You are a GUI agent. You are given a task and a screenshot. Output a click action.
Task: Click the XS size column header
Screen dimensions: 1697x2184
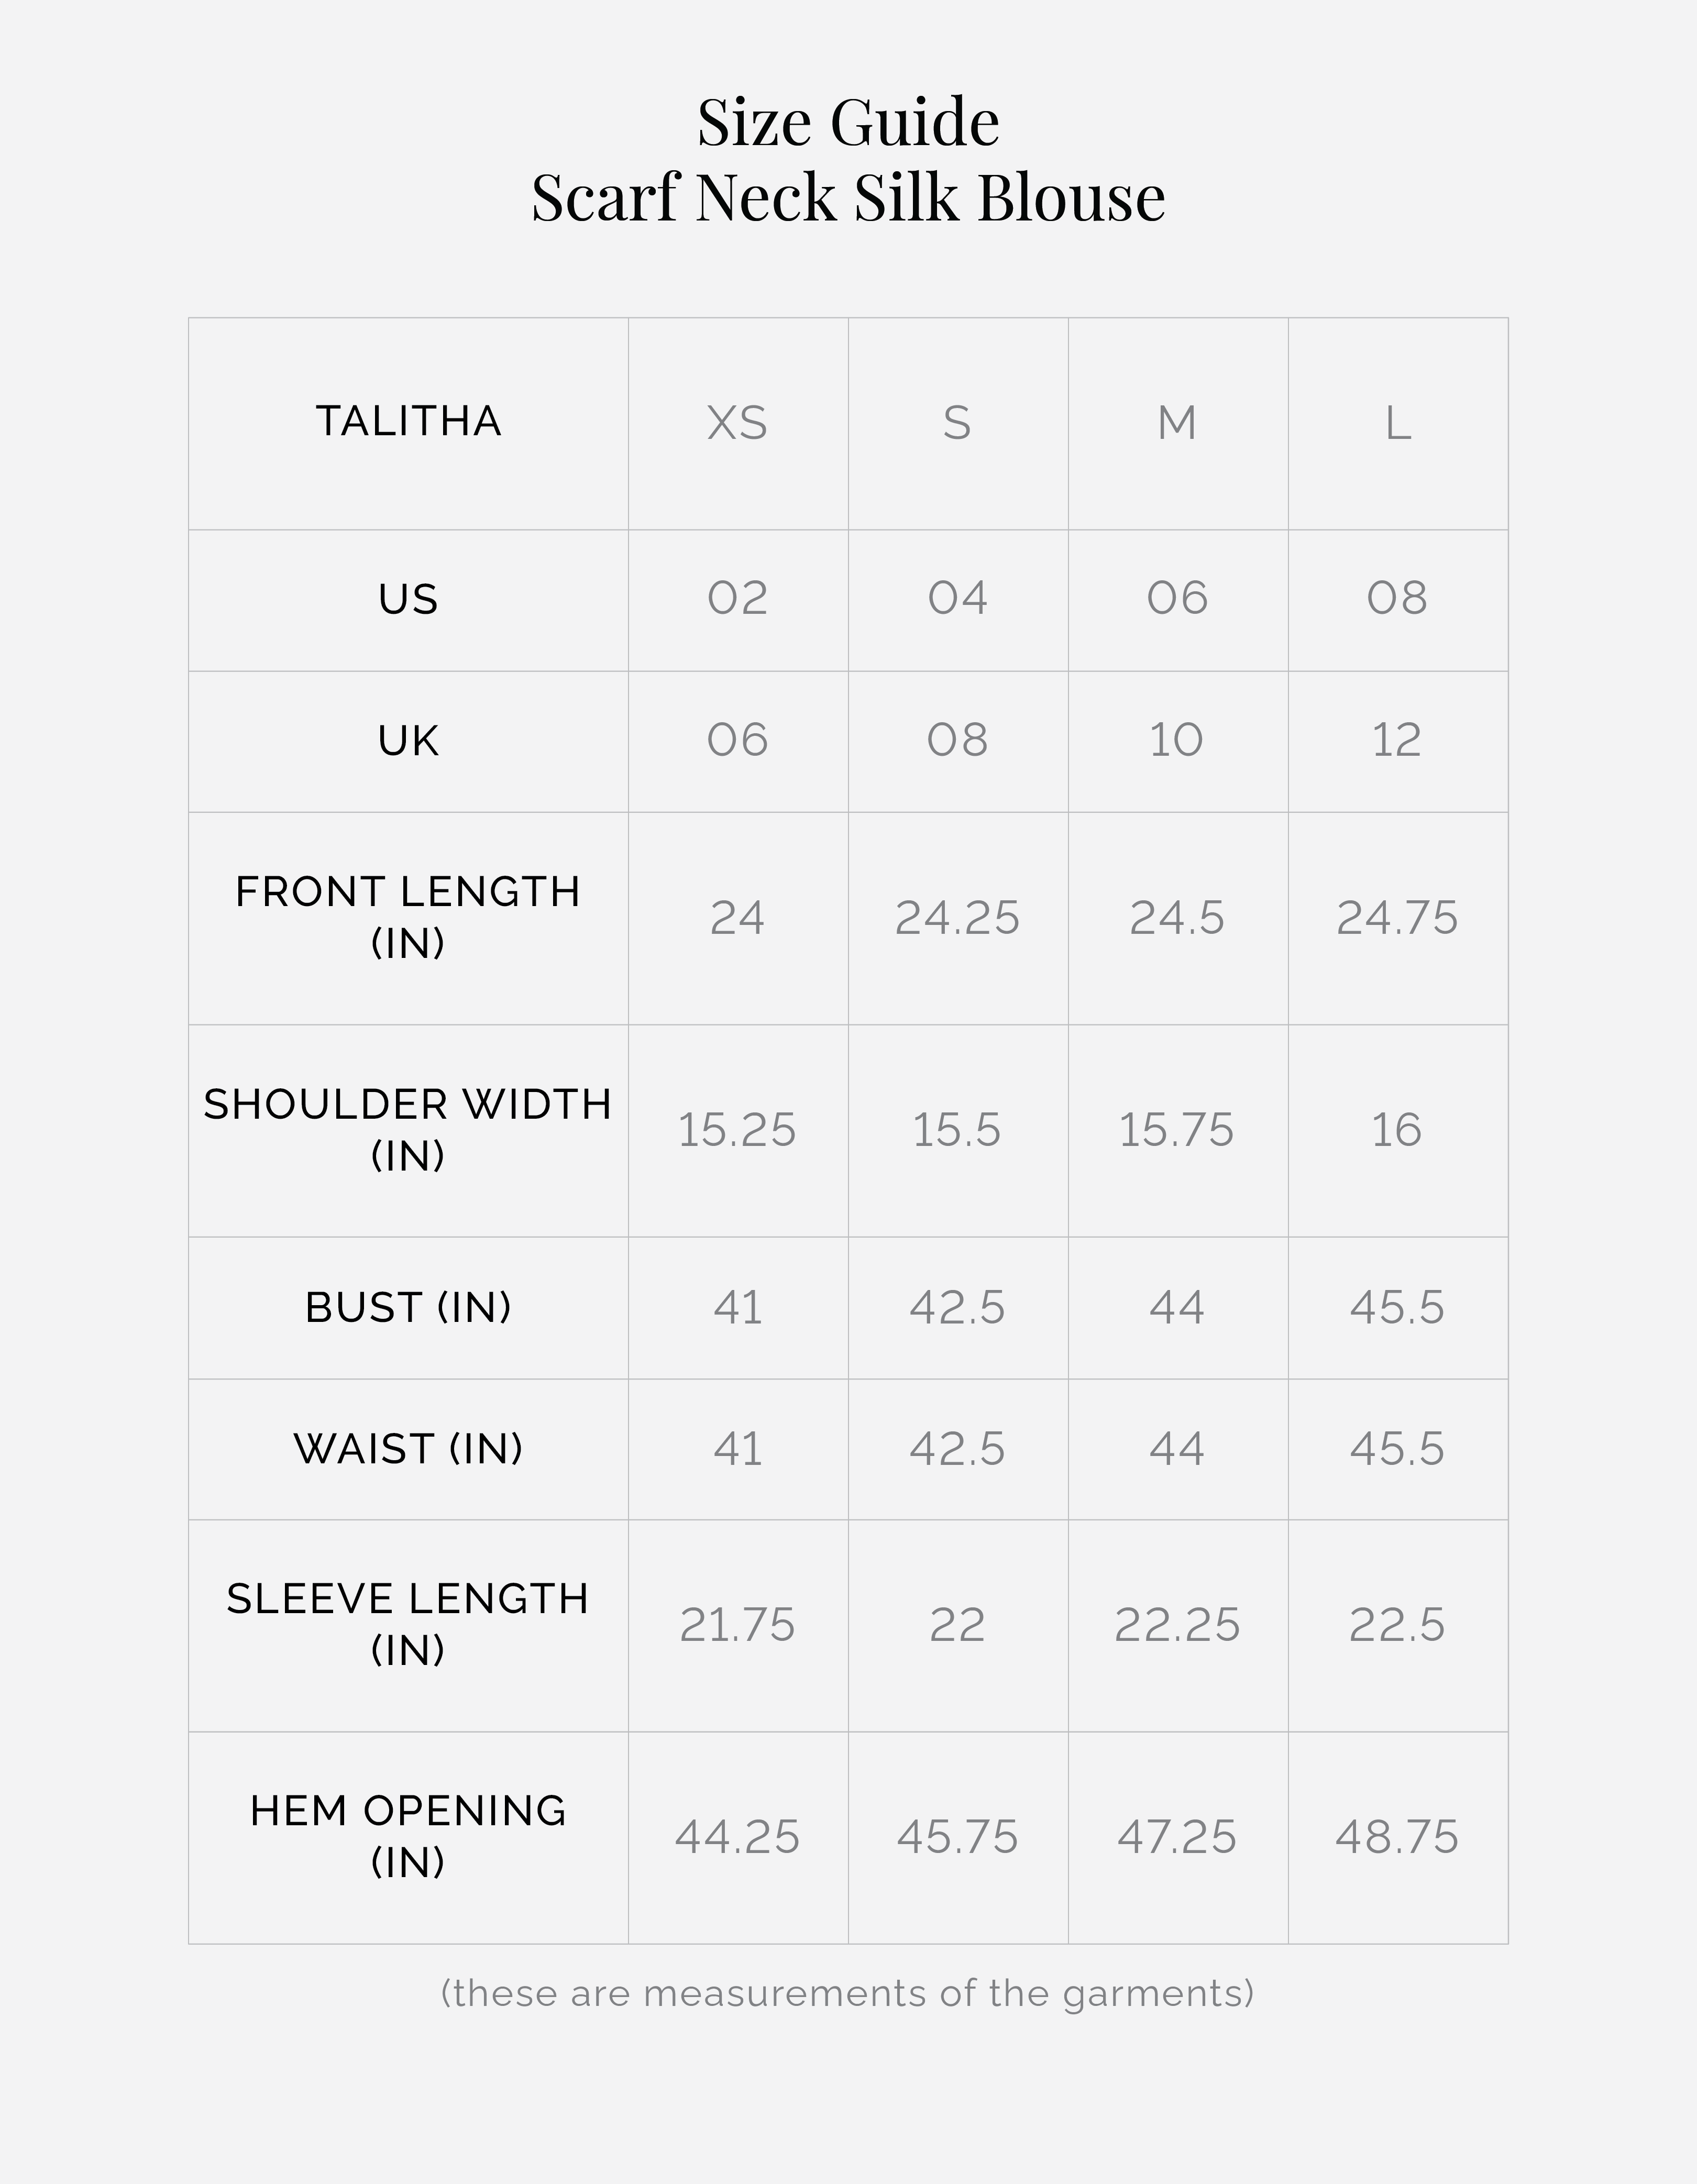pos(737,423)
